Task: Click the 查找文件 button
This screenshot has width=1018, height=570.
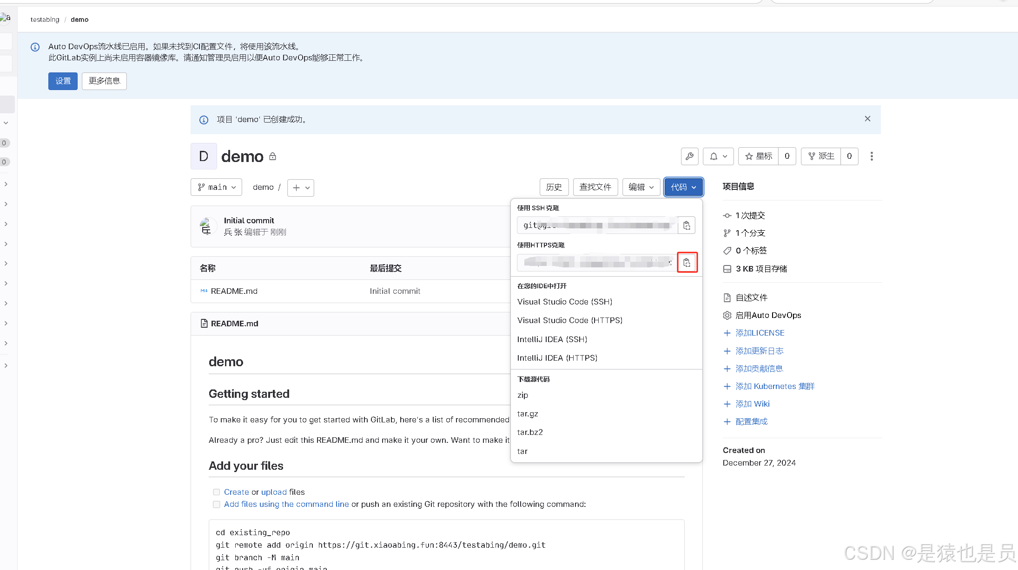Action: click(595, 187)
